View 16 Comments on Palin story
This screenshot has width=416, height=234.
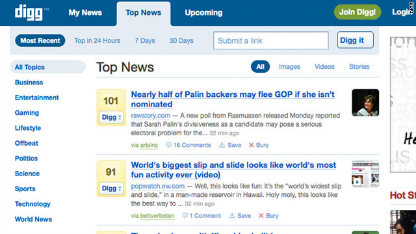click(x=192, y=145)
